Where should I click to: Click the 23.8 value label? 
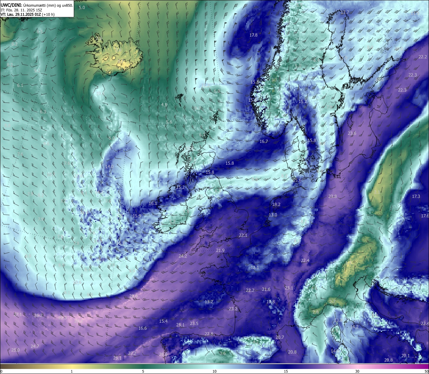(332, 197)
